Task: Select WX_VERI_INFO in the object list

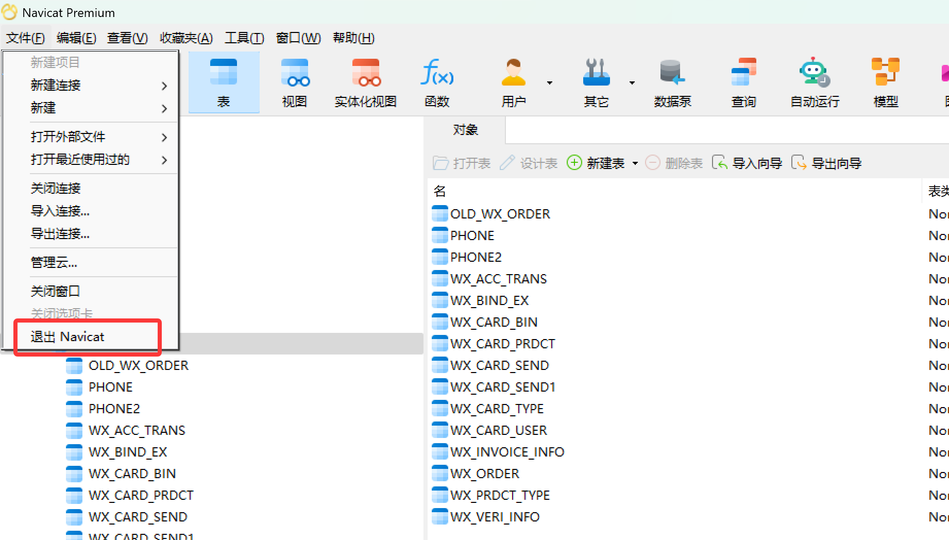Action: [x=486, y=517]
